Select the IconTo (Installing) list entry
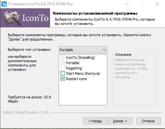 [81, 58]
